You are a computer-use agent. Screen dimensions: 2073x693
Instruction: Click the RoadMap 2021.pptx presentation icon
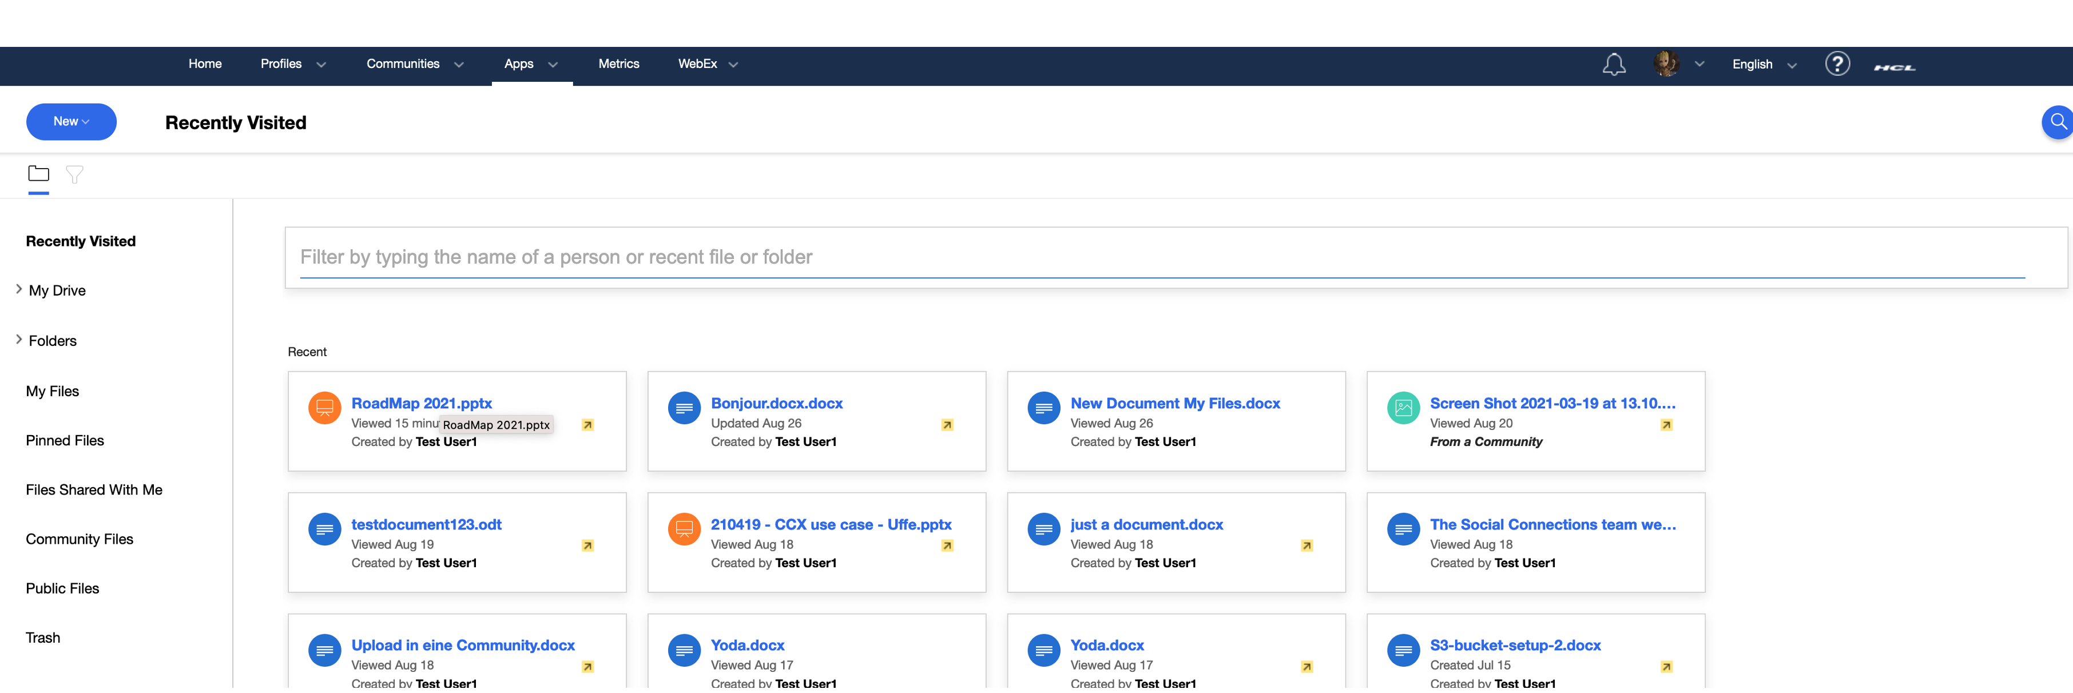[x=324, y=408]
